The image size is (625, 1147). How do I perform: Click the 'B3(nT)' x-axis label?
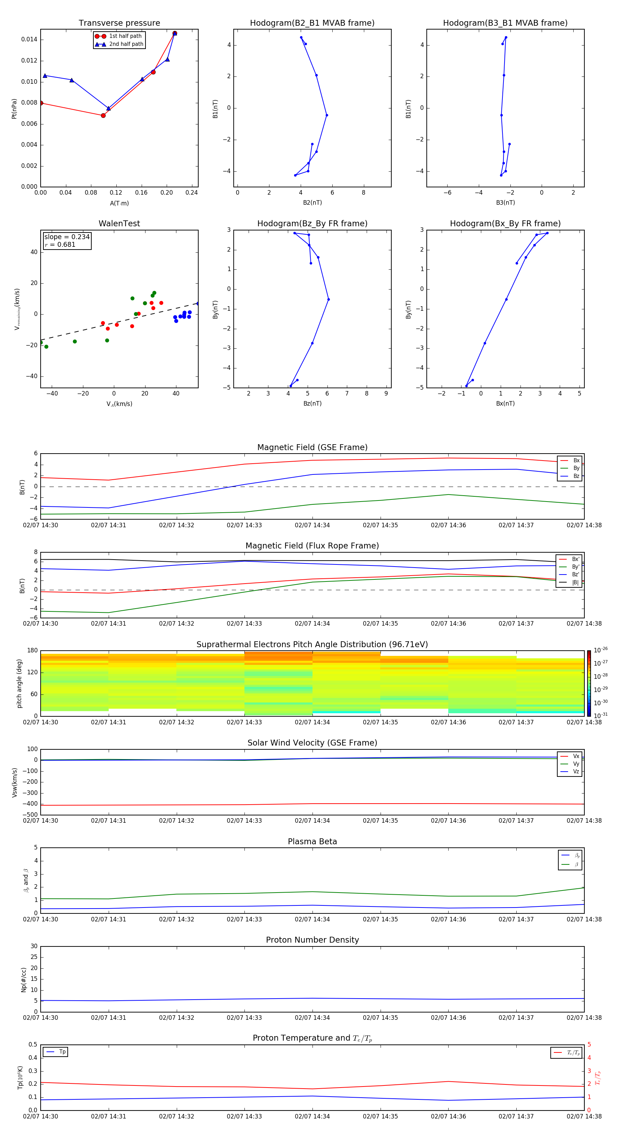click(505, 203)
